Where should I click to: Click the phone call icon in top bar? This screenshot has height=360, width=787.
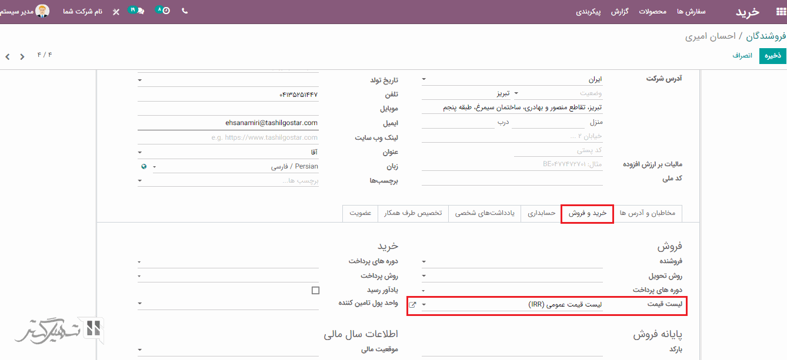click(x=185, y=11)
